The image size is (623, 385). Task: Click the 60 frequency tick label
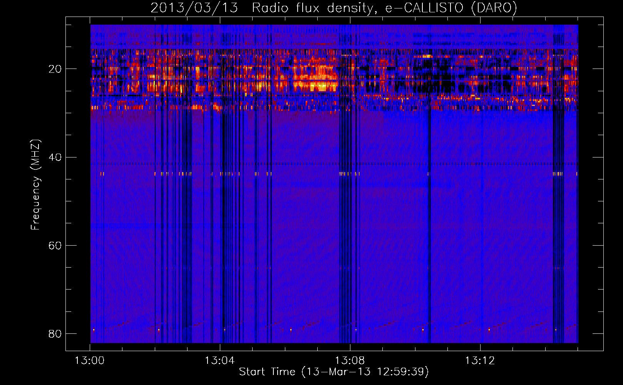coord(55,246)
